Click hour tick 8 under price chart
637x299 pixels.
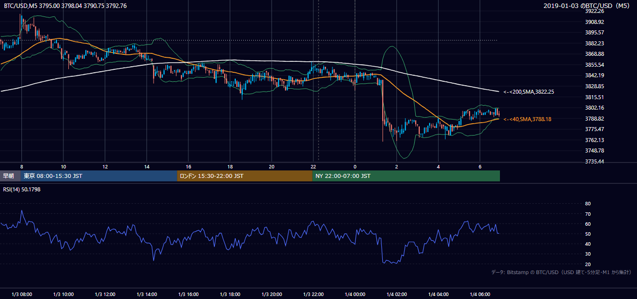pyautogui.click(x=21, y=166)
